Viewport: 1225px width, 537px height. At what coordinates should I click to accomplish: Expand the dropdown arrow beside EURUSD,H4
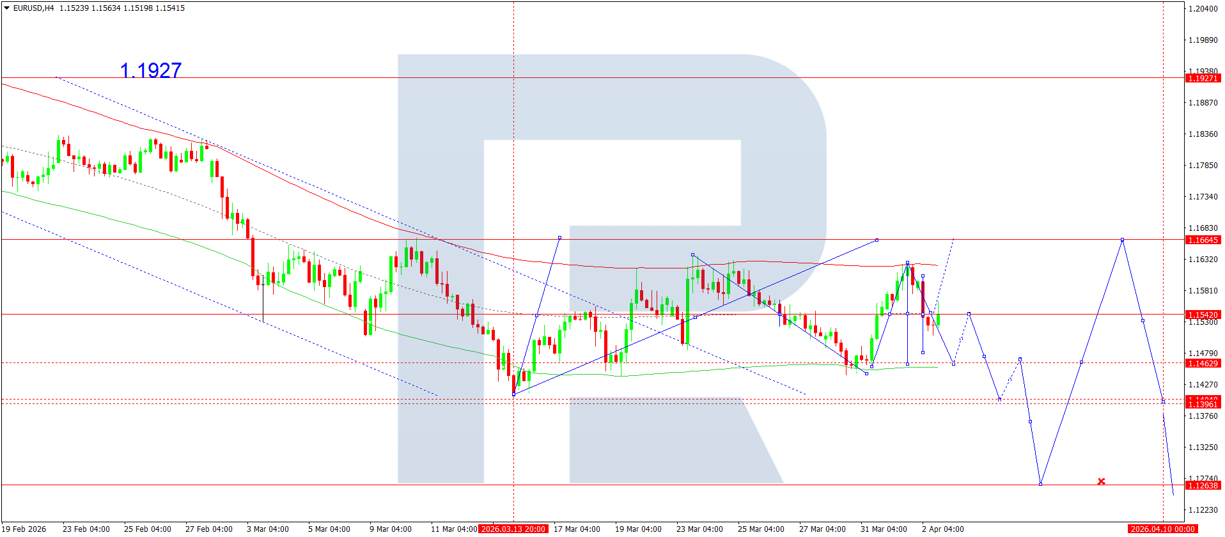6,8
